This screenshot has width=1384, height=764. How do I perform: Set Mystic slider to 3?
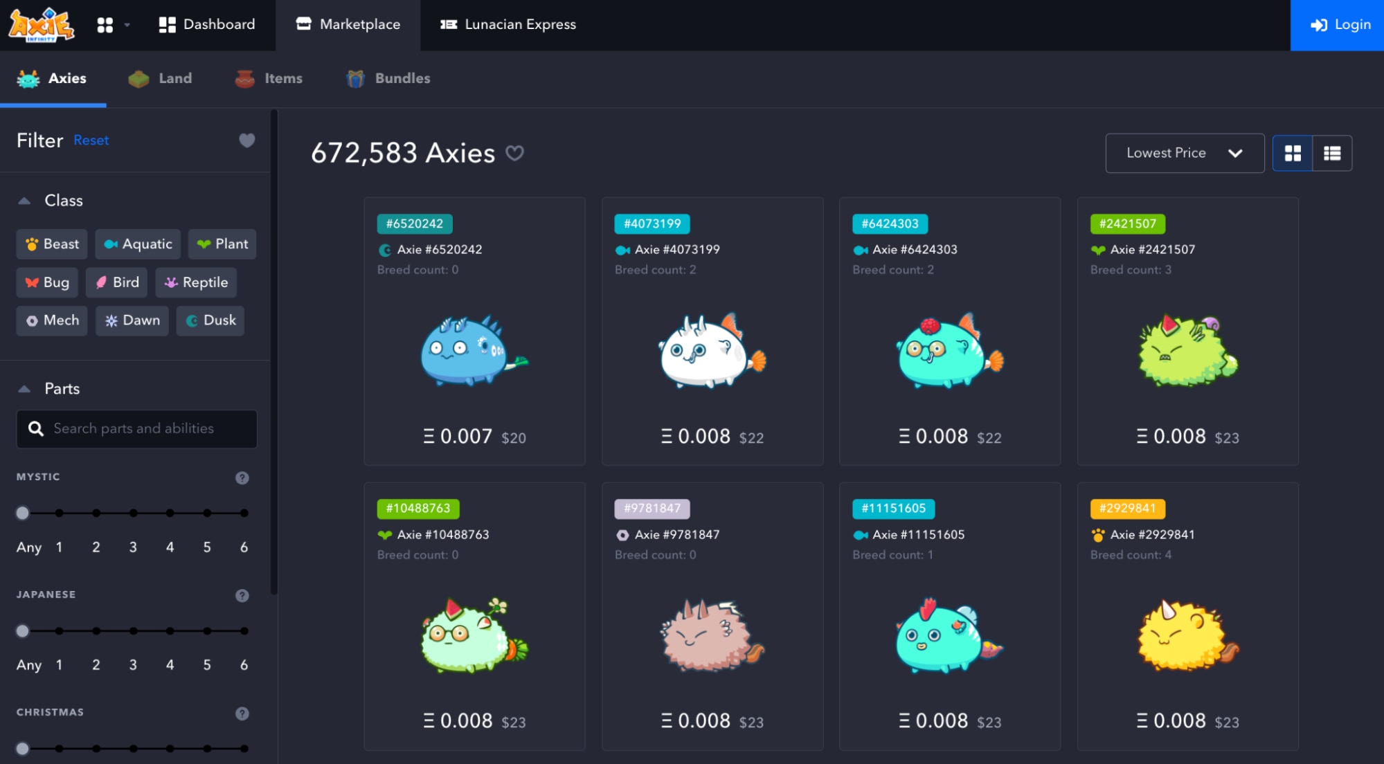[133, 513]
